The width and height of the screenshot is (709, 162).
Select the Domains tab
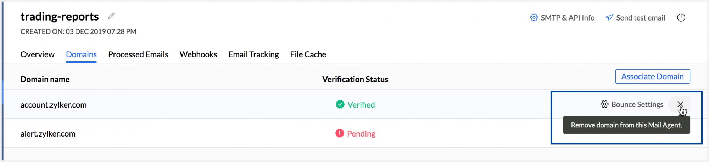(81, 54)
